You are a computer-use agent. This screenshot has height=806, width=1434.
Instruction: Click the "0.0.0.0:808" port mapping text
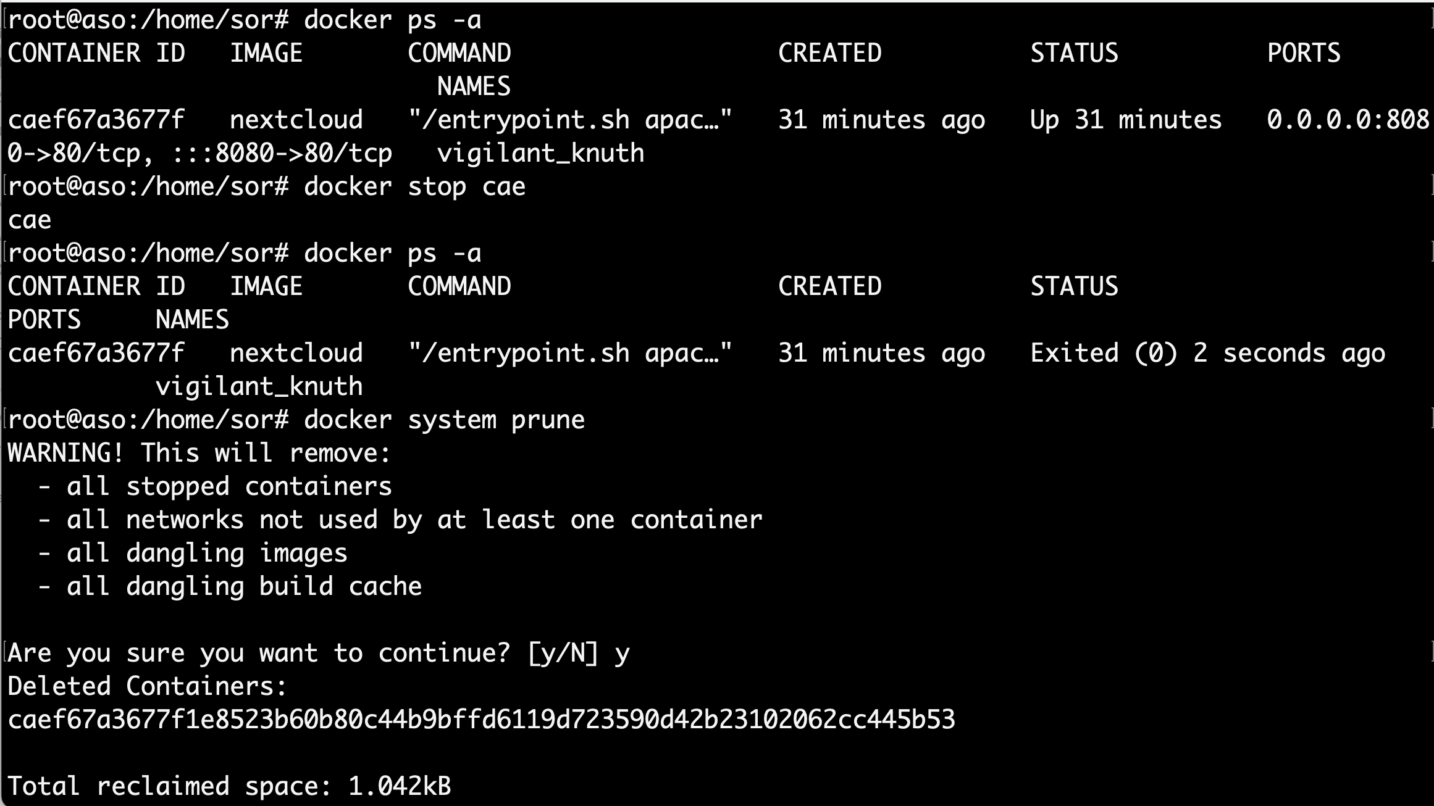[x=1348, y=120]
